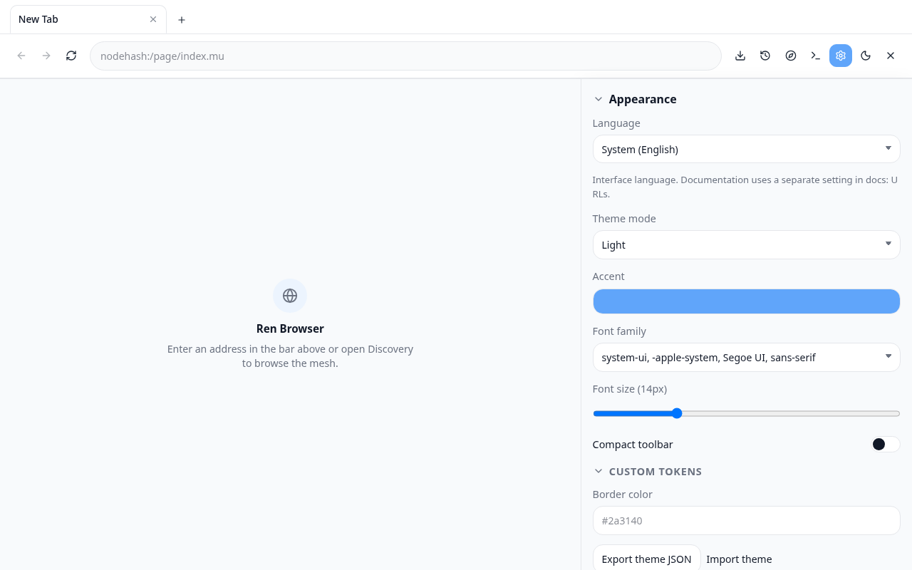
Task: Open the history clock icon
Action: pos(765,56)
